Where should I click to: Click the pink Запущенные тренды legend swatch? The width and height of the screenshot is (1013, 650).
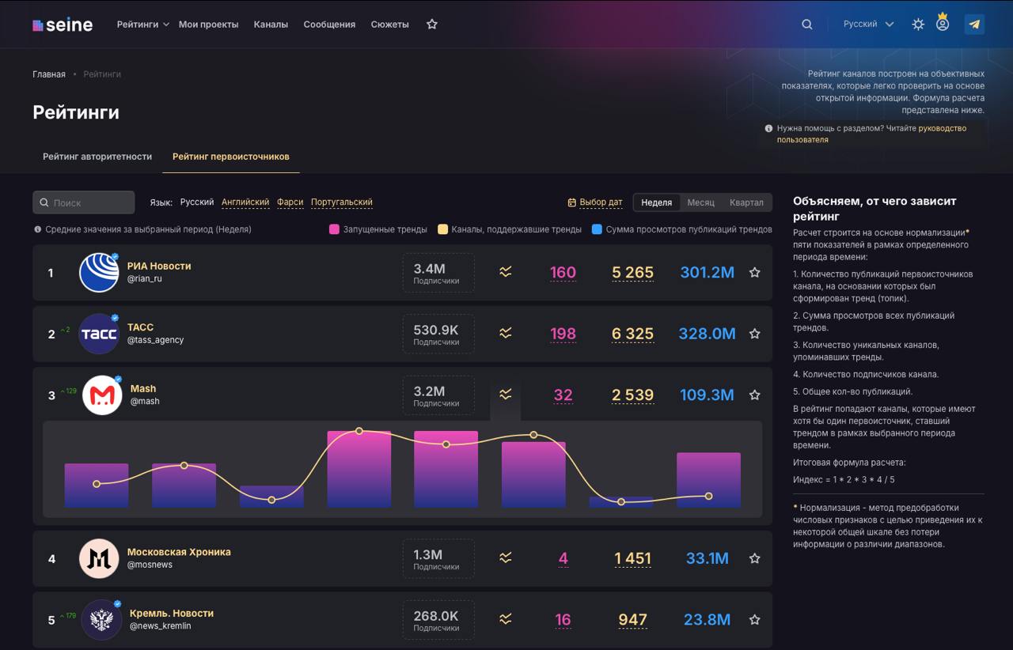(335, 229)
